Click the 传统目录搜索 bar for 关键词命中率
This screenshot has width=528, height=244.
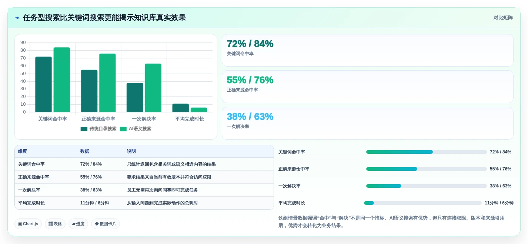(43, 84)
